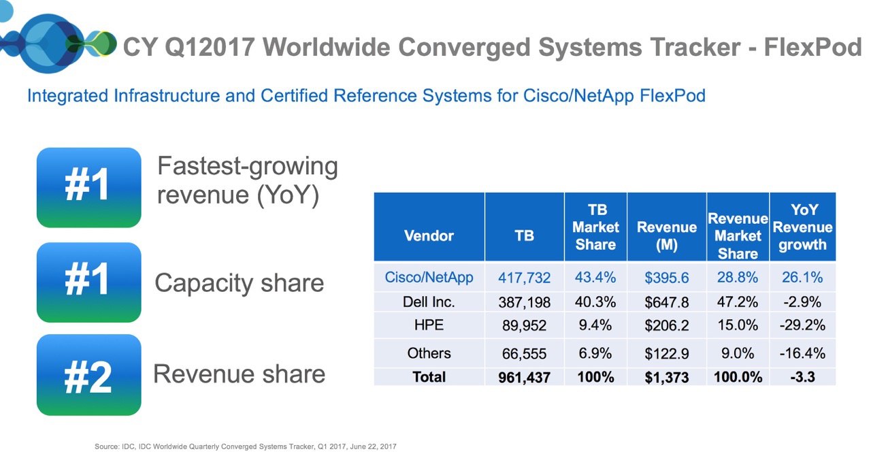Select the -16.4% YoY growth cell
This screenshot has width=871, height=458.
point(802,353)
